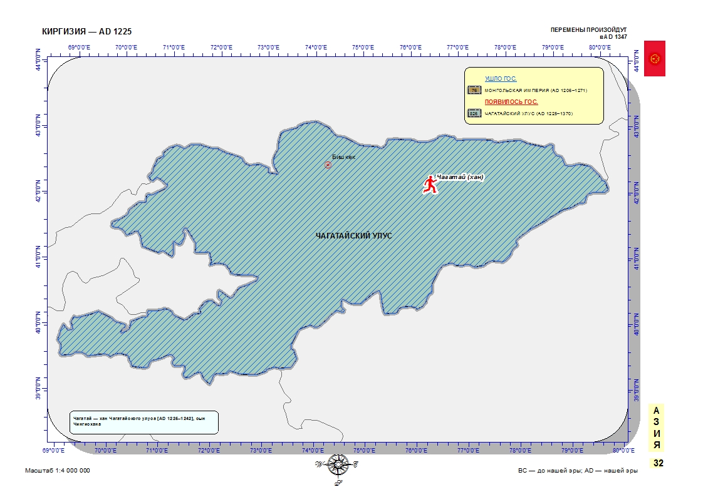Click the Бишкек city label

344,157
